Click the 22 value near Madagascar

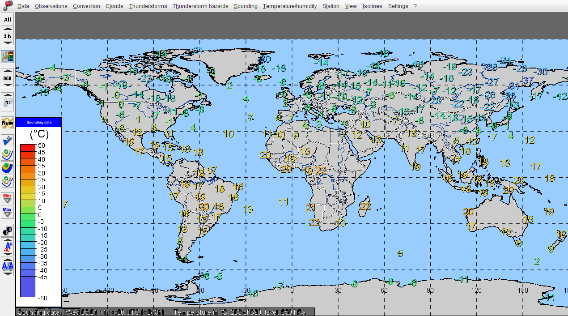(365, 206)
